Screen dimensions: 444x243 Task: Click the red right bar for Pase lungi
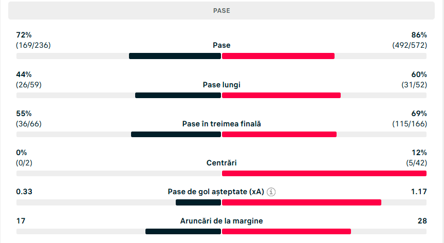(x=281, y=95)
